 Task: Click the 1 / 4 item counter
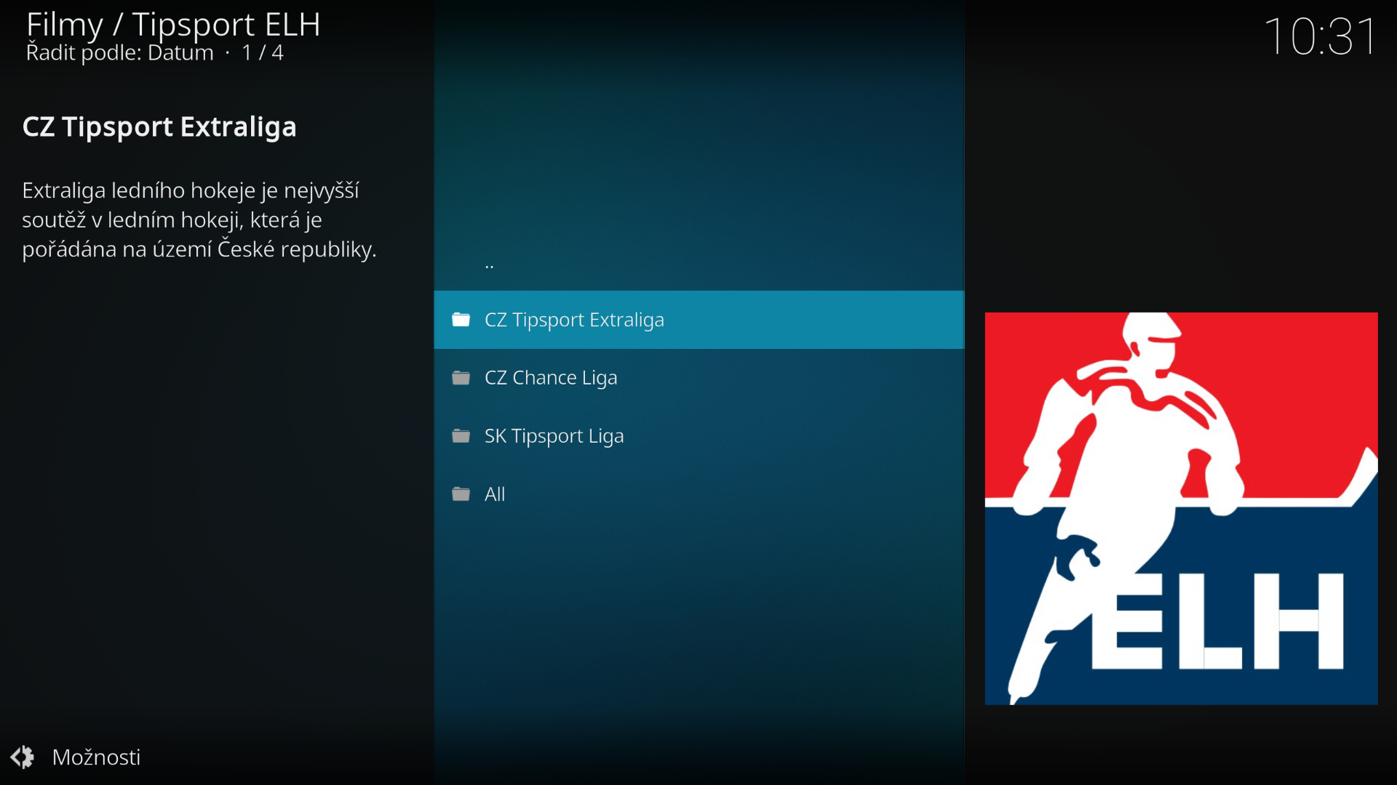pyautogui.click(x=263, y=53)
